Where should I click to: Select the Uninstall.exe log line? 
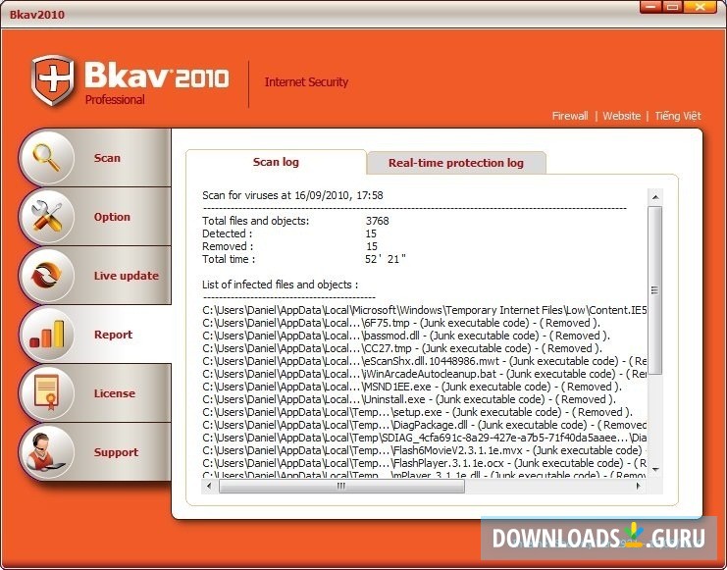[409, 399]
